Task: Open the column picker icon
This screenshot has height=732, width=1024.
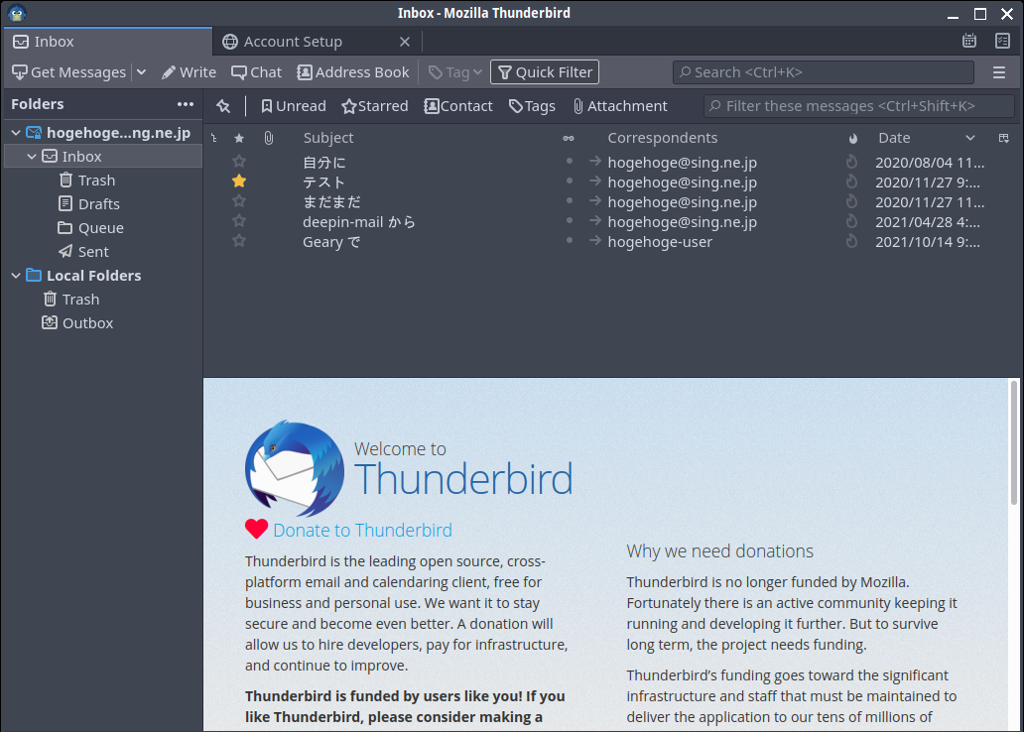Action: (x=1004, y=138)
